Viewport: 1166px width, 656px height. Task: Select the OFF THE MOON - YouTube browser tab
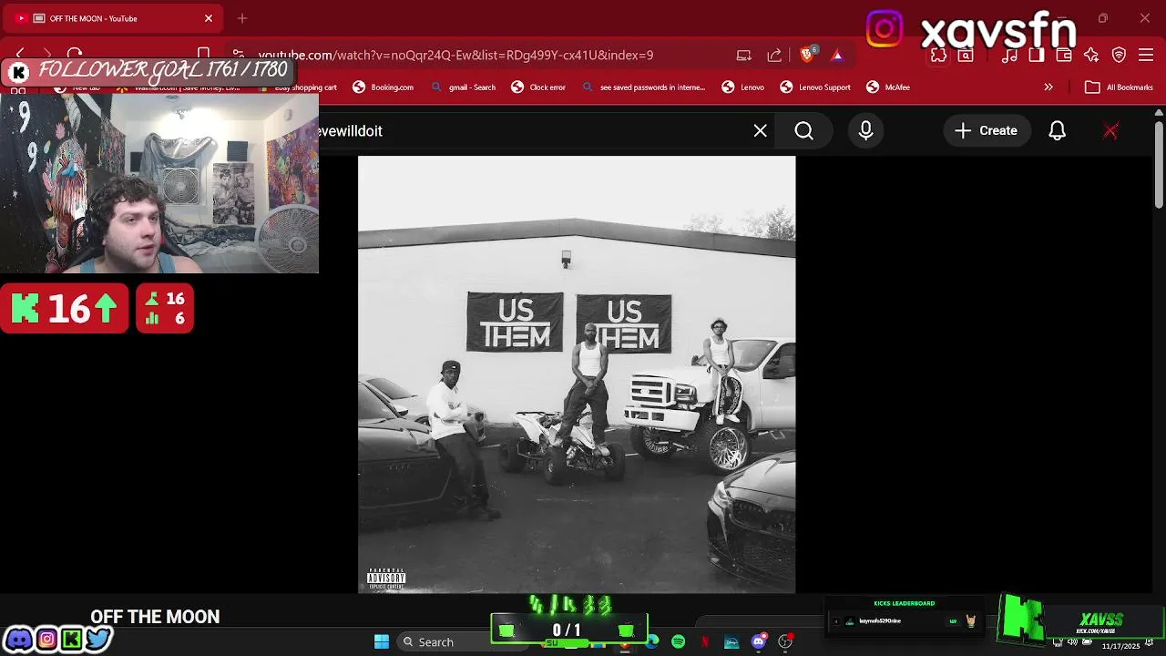(x=115, y=18)
